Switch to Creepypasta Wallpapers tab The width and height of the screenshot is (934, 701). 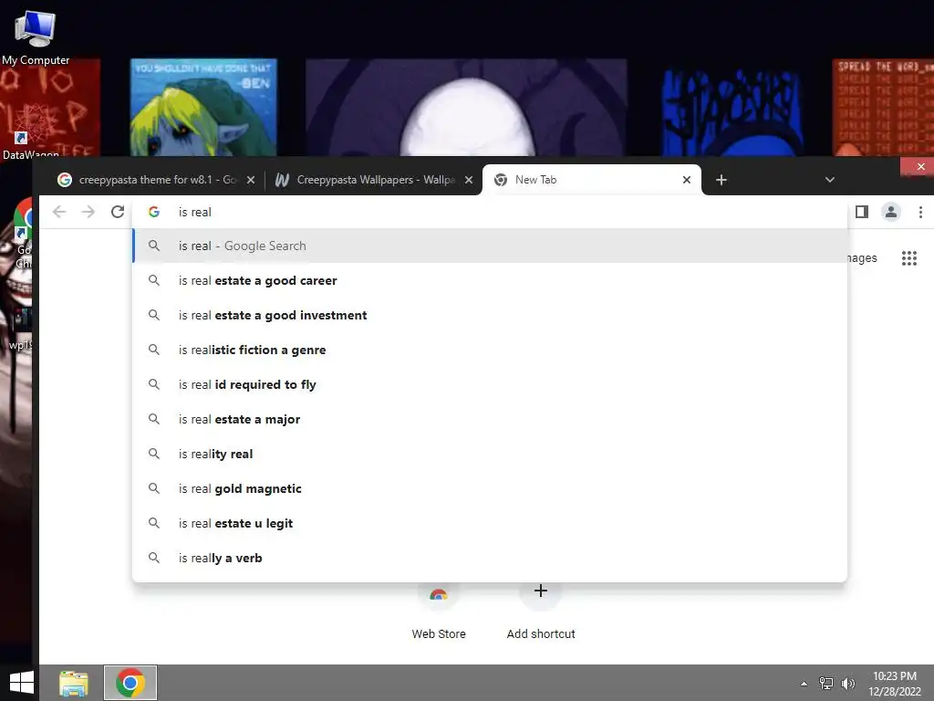[x=373, y=180]
